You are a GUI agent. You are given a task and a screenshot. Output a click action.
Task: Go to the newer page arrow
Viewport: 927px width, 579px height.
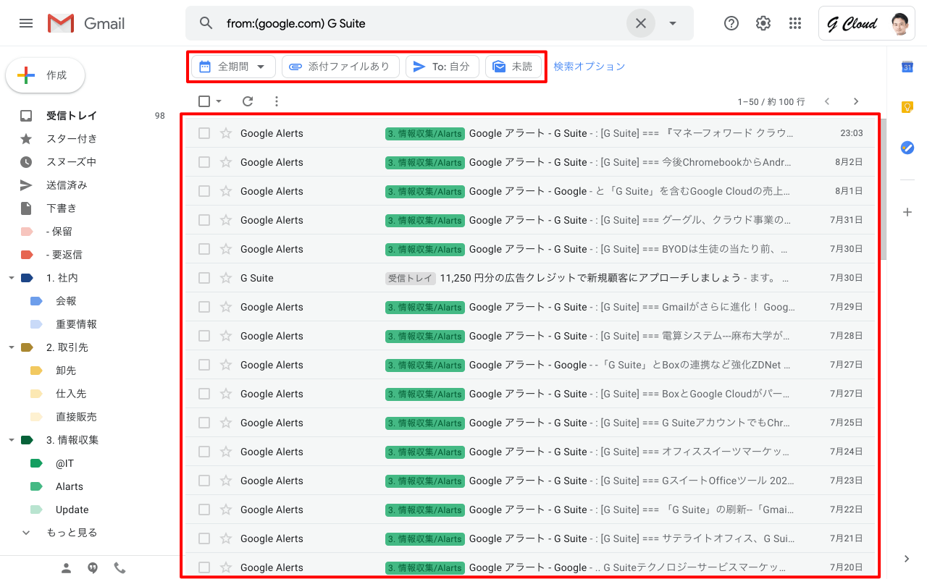(x=827, y=101)
